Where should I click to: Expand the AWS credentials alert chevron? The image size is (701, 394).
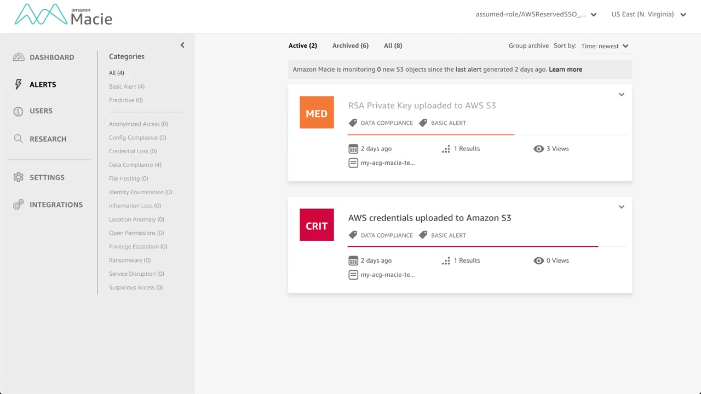(622, 207)
